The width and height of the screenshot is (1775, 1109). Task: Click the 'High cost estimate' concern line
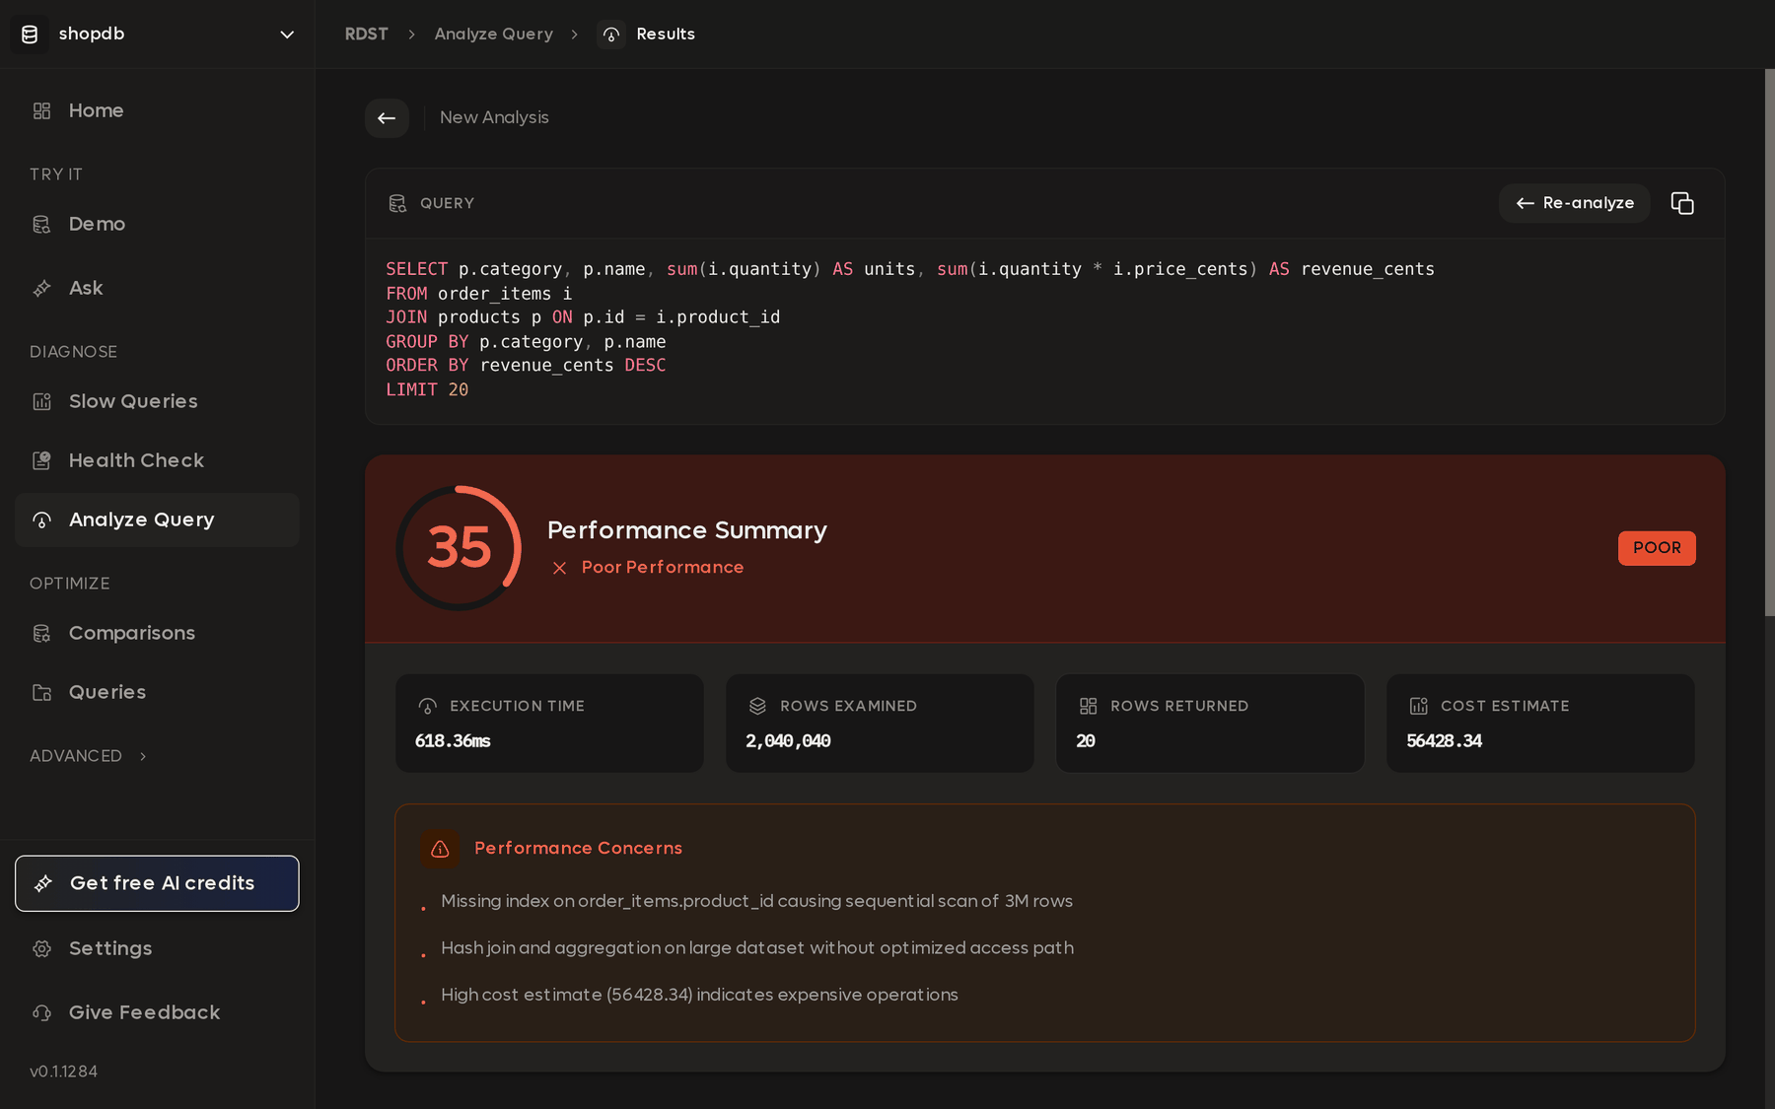coord(699,995)
